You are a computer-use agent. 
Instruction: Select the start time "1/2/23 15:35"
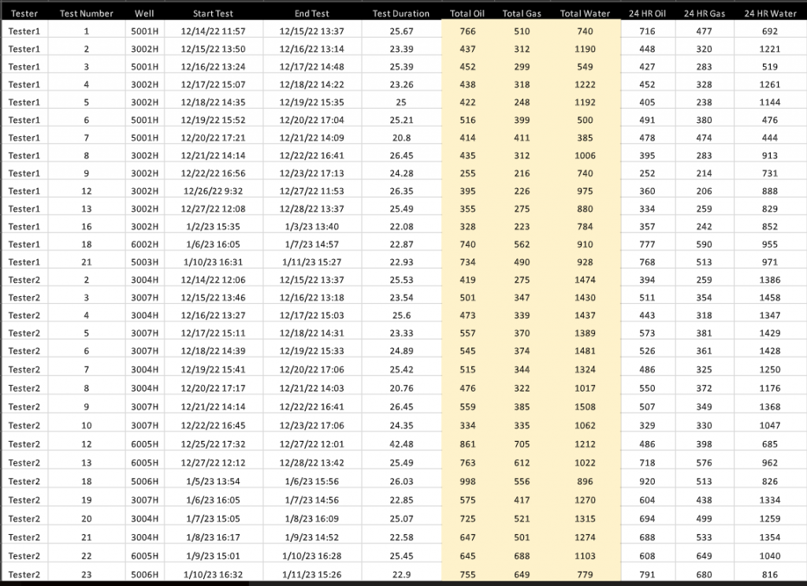point(213,226)
